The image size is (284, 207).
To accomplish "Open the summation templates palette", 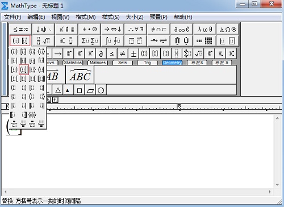I will point(90,40).
